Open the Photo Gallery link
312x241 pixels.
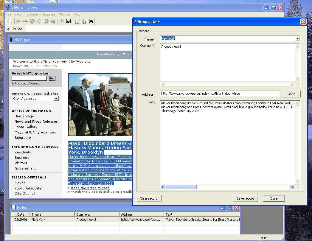pyautogui.click(x=26, y=127)
